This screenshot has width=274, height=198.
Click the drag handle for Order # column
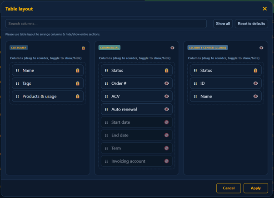(106, 83)
